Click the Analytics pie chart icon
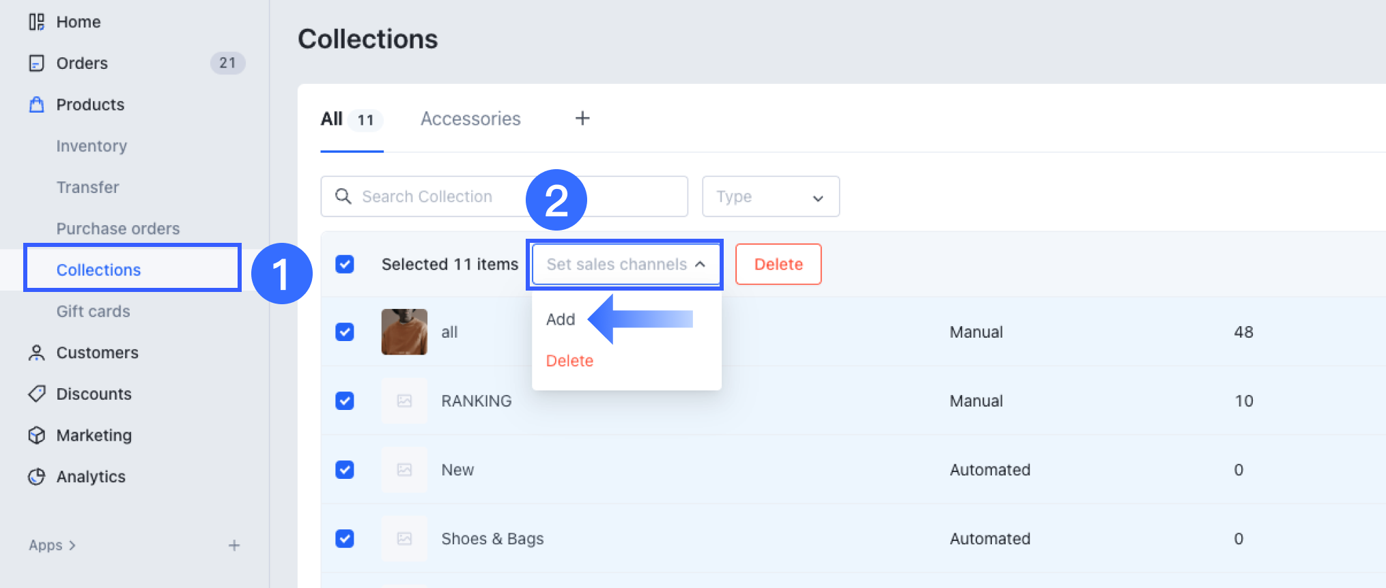 pos(36,477)
